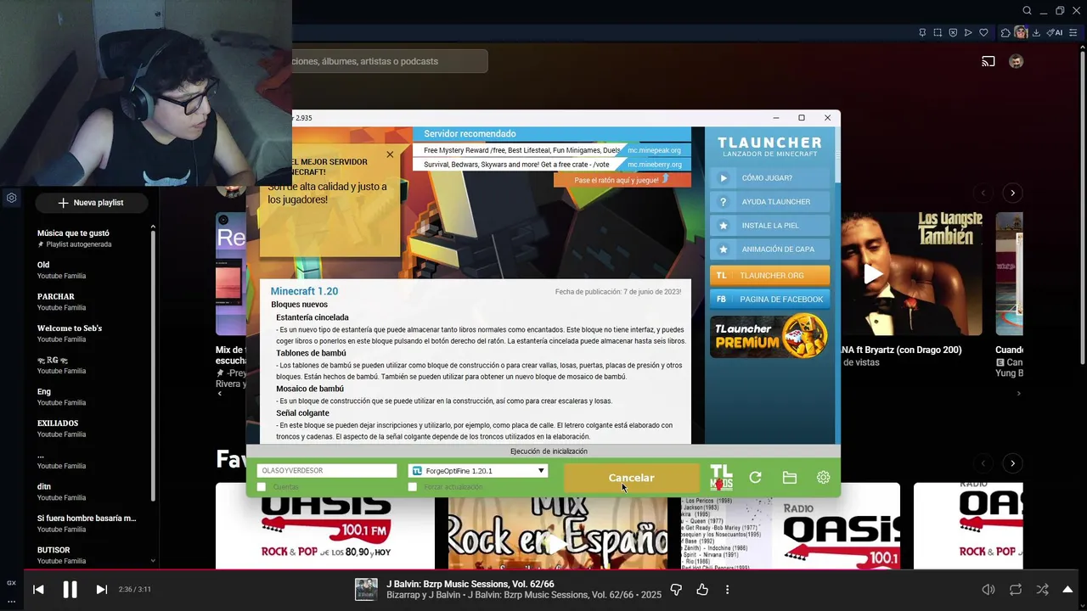
Task: Click the playback progress bar
Action: [x=543, y=569]
